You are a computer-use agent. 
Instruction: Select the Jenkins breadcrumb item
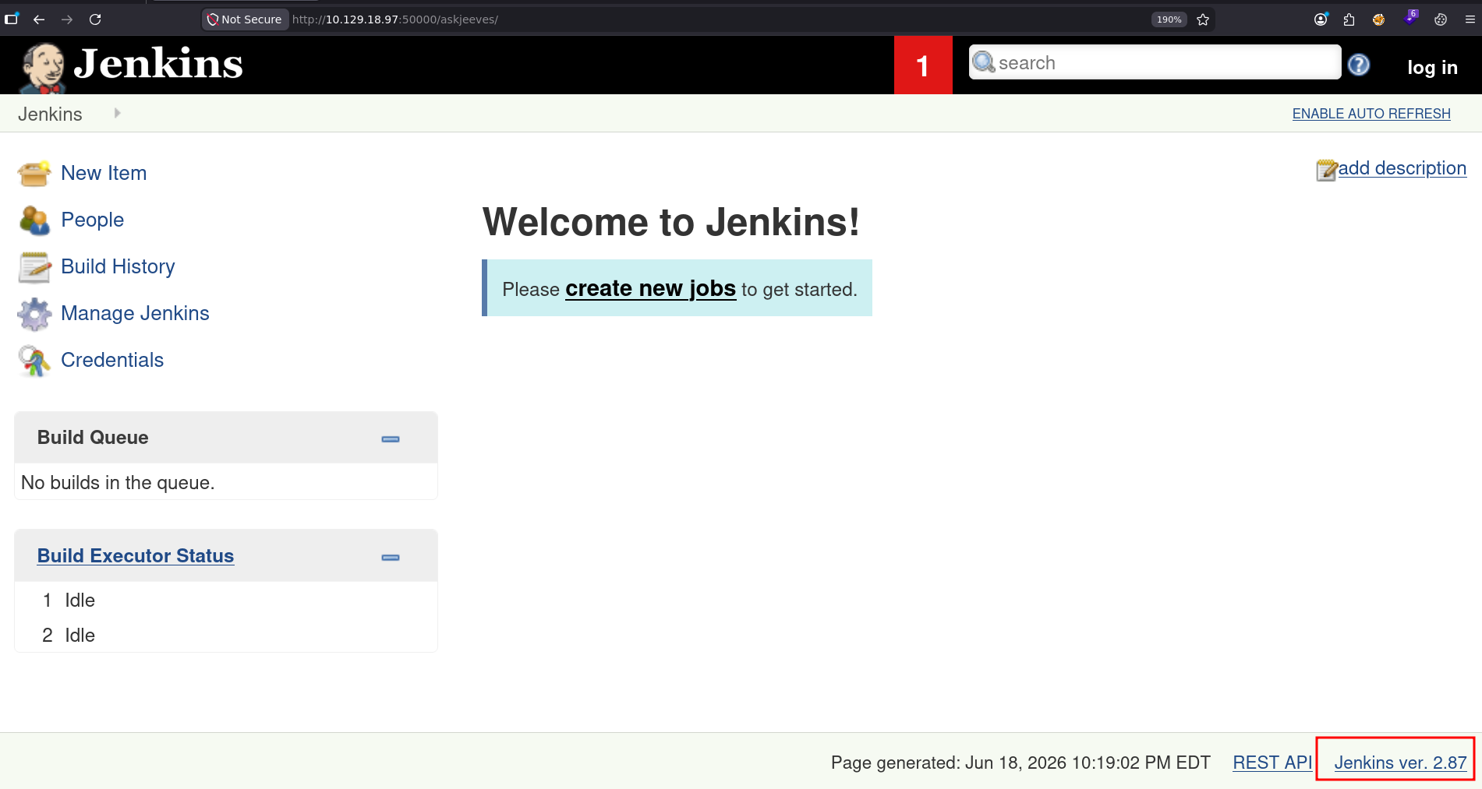point(50,114)
